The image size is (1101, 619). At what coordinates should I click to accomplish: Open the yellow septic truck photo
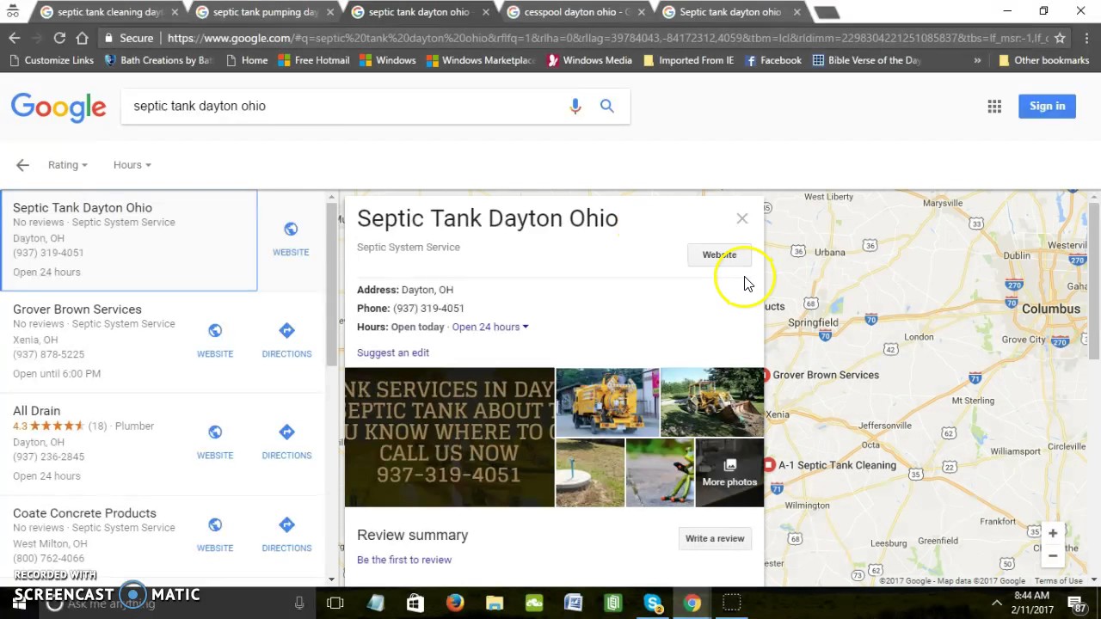tap(607, 402)
